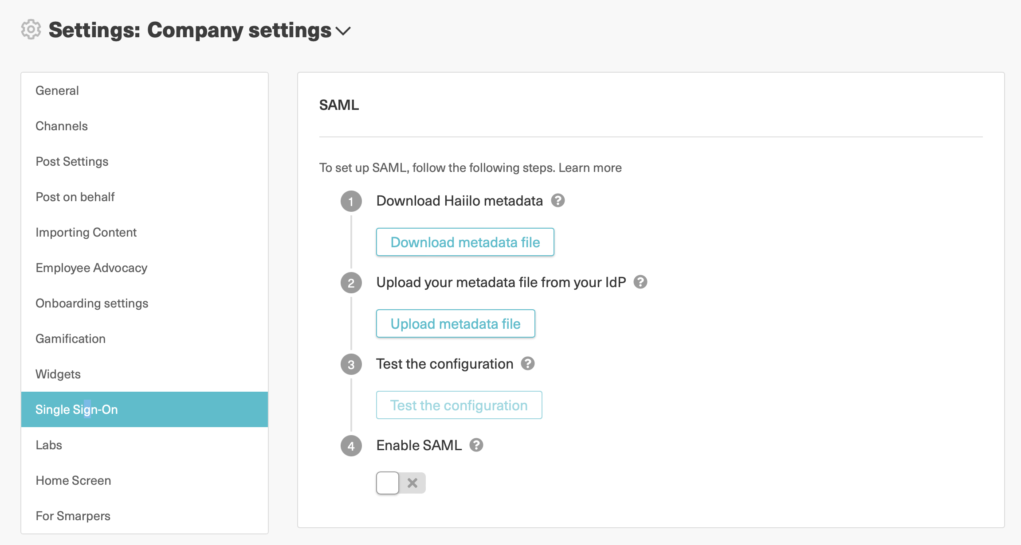Go to Onboarding settings
Image resolution: width=1021 pixels, height=545 pixels.
pos(145,303)
